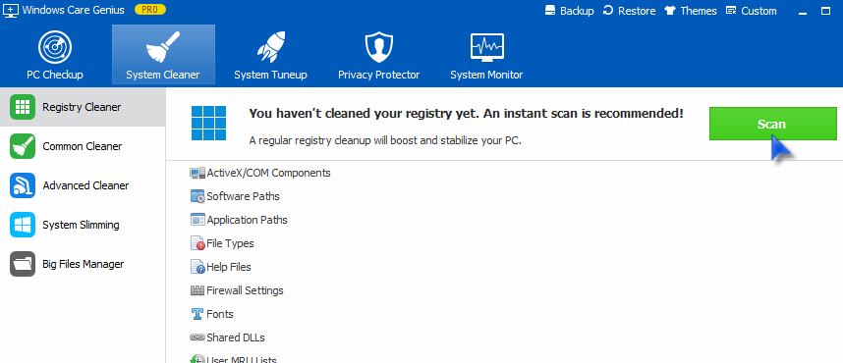
Task: Click the File Types icon
Action: (x=197, y=243)
